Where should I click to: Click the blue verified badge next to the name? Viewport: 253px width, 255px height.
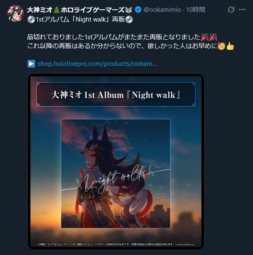(138, 10)
